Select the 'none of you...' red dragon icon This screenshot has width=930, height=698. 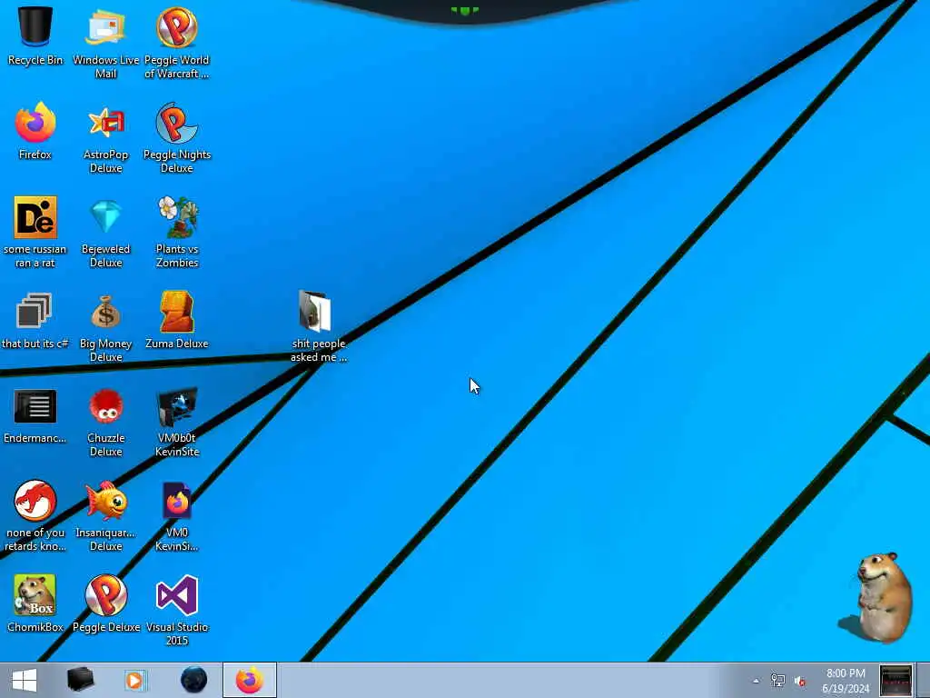[35, 515]
